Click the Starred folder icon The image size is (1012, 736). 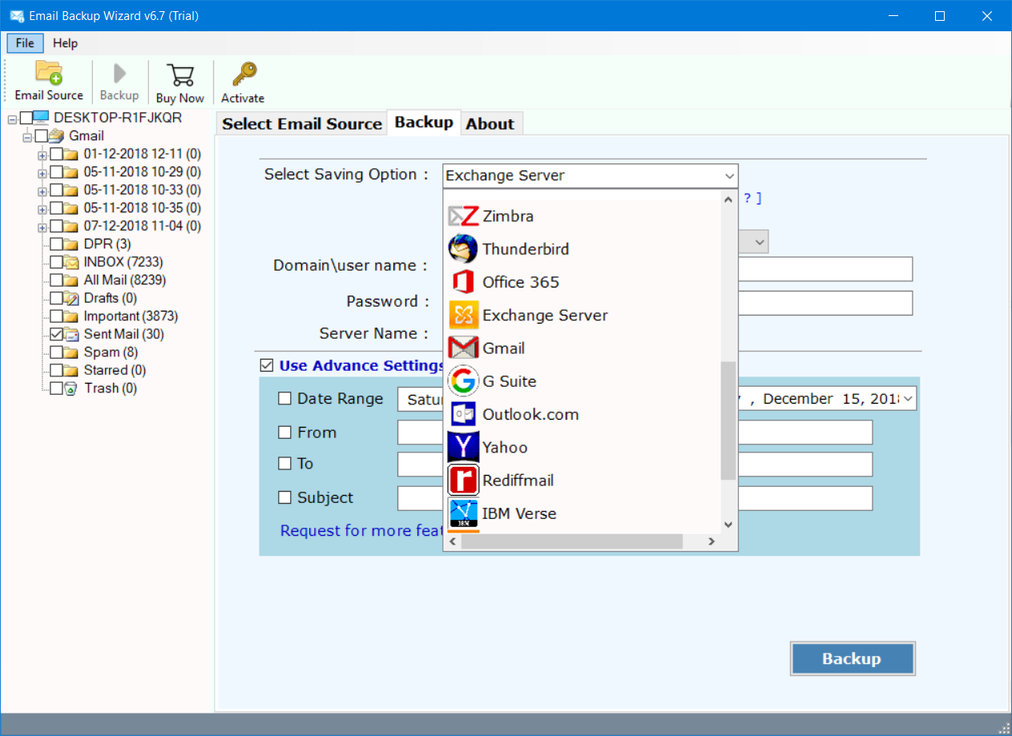pyautogui.click(x=71, y=370)
